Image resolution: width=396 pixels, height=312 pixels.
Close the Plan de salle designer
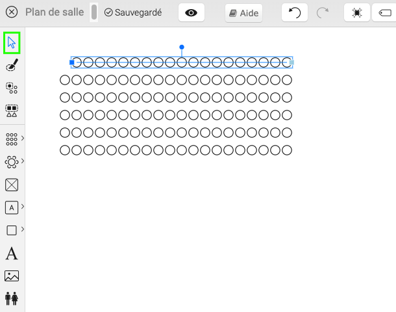12,12
